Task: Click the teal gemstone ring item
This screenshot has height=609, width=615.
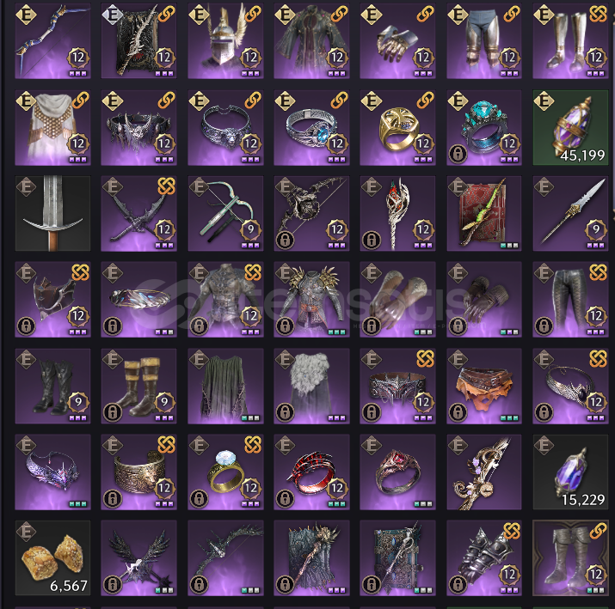Action: (484, 127)
